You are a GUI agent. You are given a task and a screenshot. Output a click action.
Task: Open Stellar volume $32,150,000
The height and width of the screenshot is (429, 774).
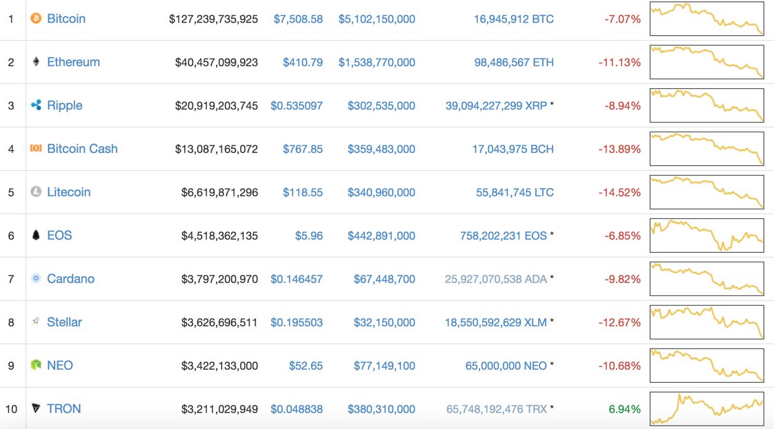tap(384, 323)
